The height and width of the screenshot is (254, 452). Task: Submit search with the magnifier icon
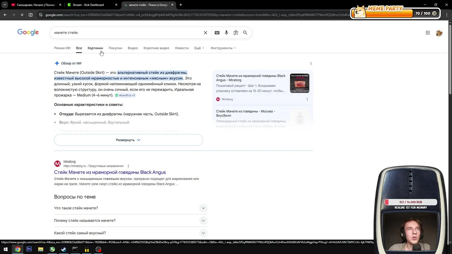[x=245, y=32]
